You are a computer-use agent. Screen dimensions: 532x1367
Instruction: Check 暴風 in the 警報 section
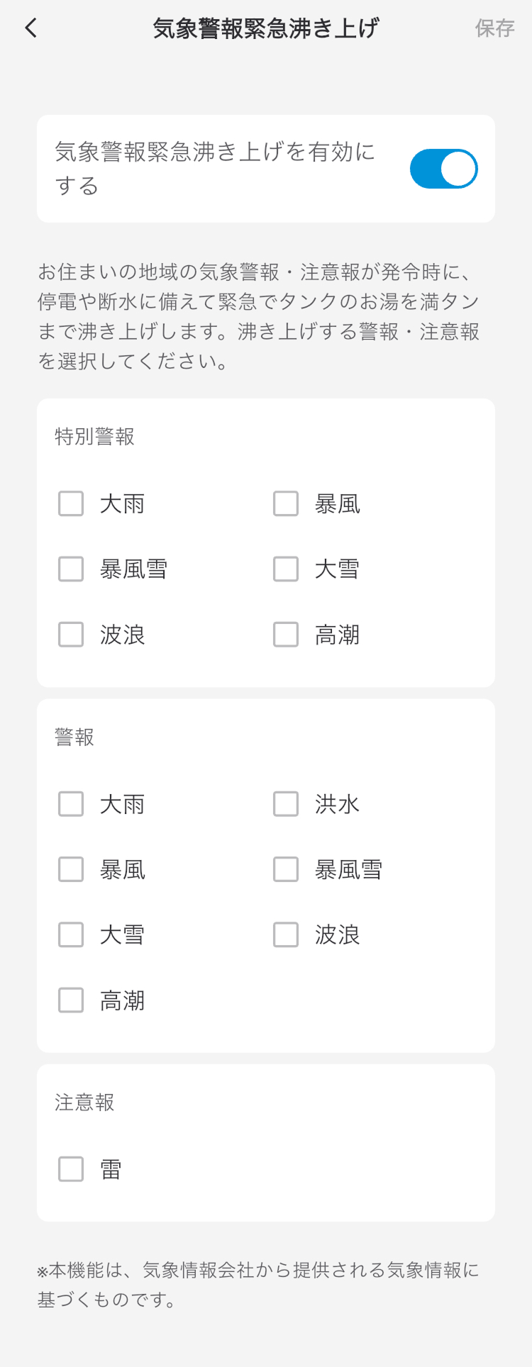point(71,870)
